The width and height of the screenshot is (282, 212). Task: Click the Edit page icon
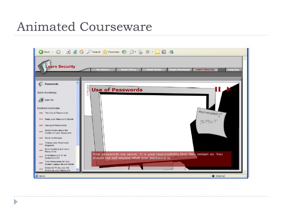point(148,52)
